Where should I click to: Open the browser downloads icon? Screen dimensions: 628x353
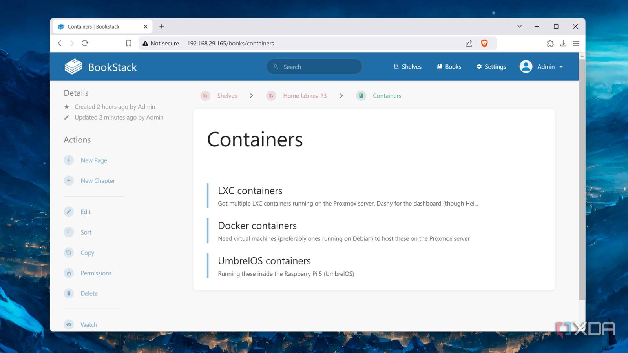[563, 43]
